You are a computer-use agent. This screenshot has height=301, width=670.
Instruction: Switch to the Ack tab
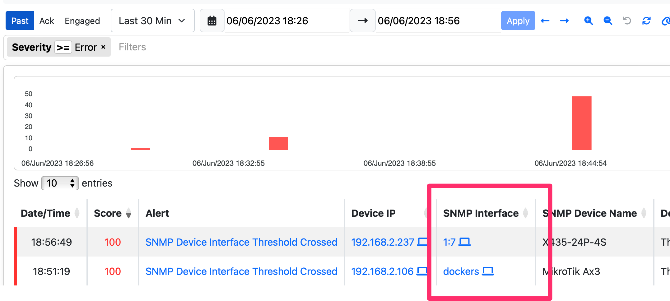(x=47, y=21)
